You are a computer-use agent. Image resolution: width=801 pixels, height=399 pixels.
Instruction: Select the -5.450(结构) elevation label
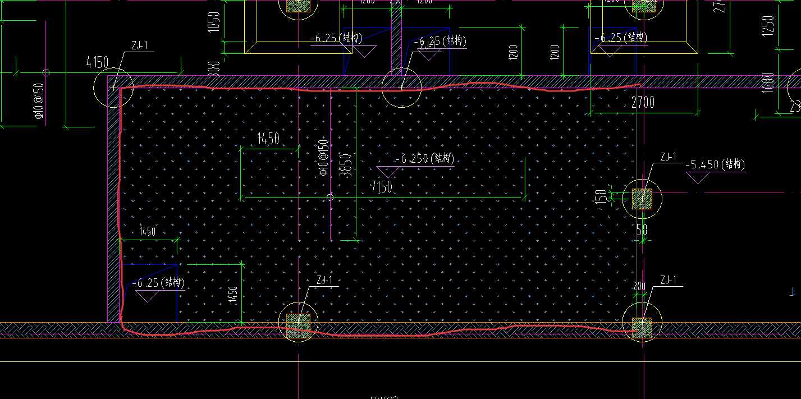(715, 165)
